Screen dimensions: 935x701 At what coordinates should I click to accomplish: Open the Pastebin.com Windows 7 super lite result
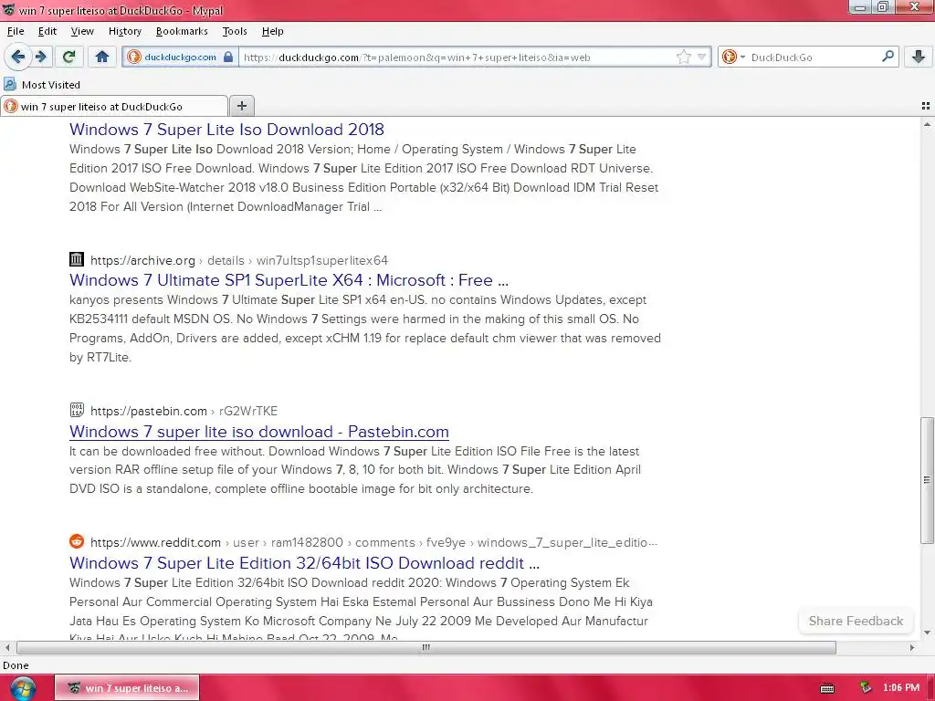coord(258,432)
